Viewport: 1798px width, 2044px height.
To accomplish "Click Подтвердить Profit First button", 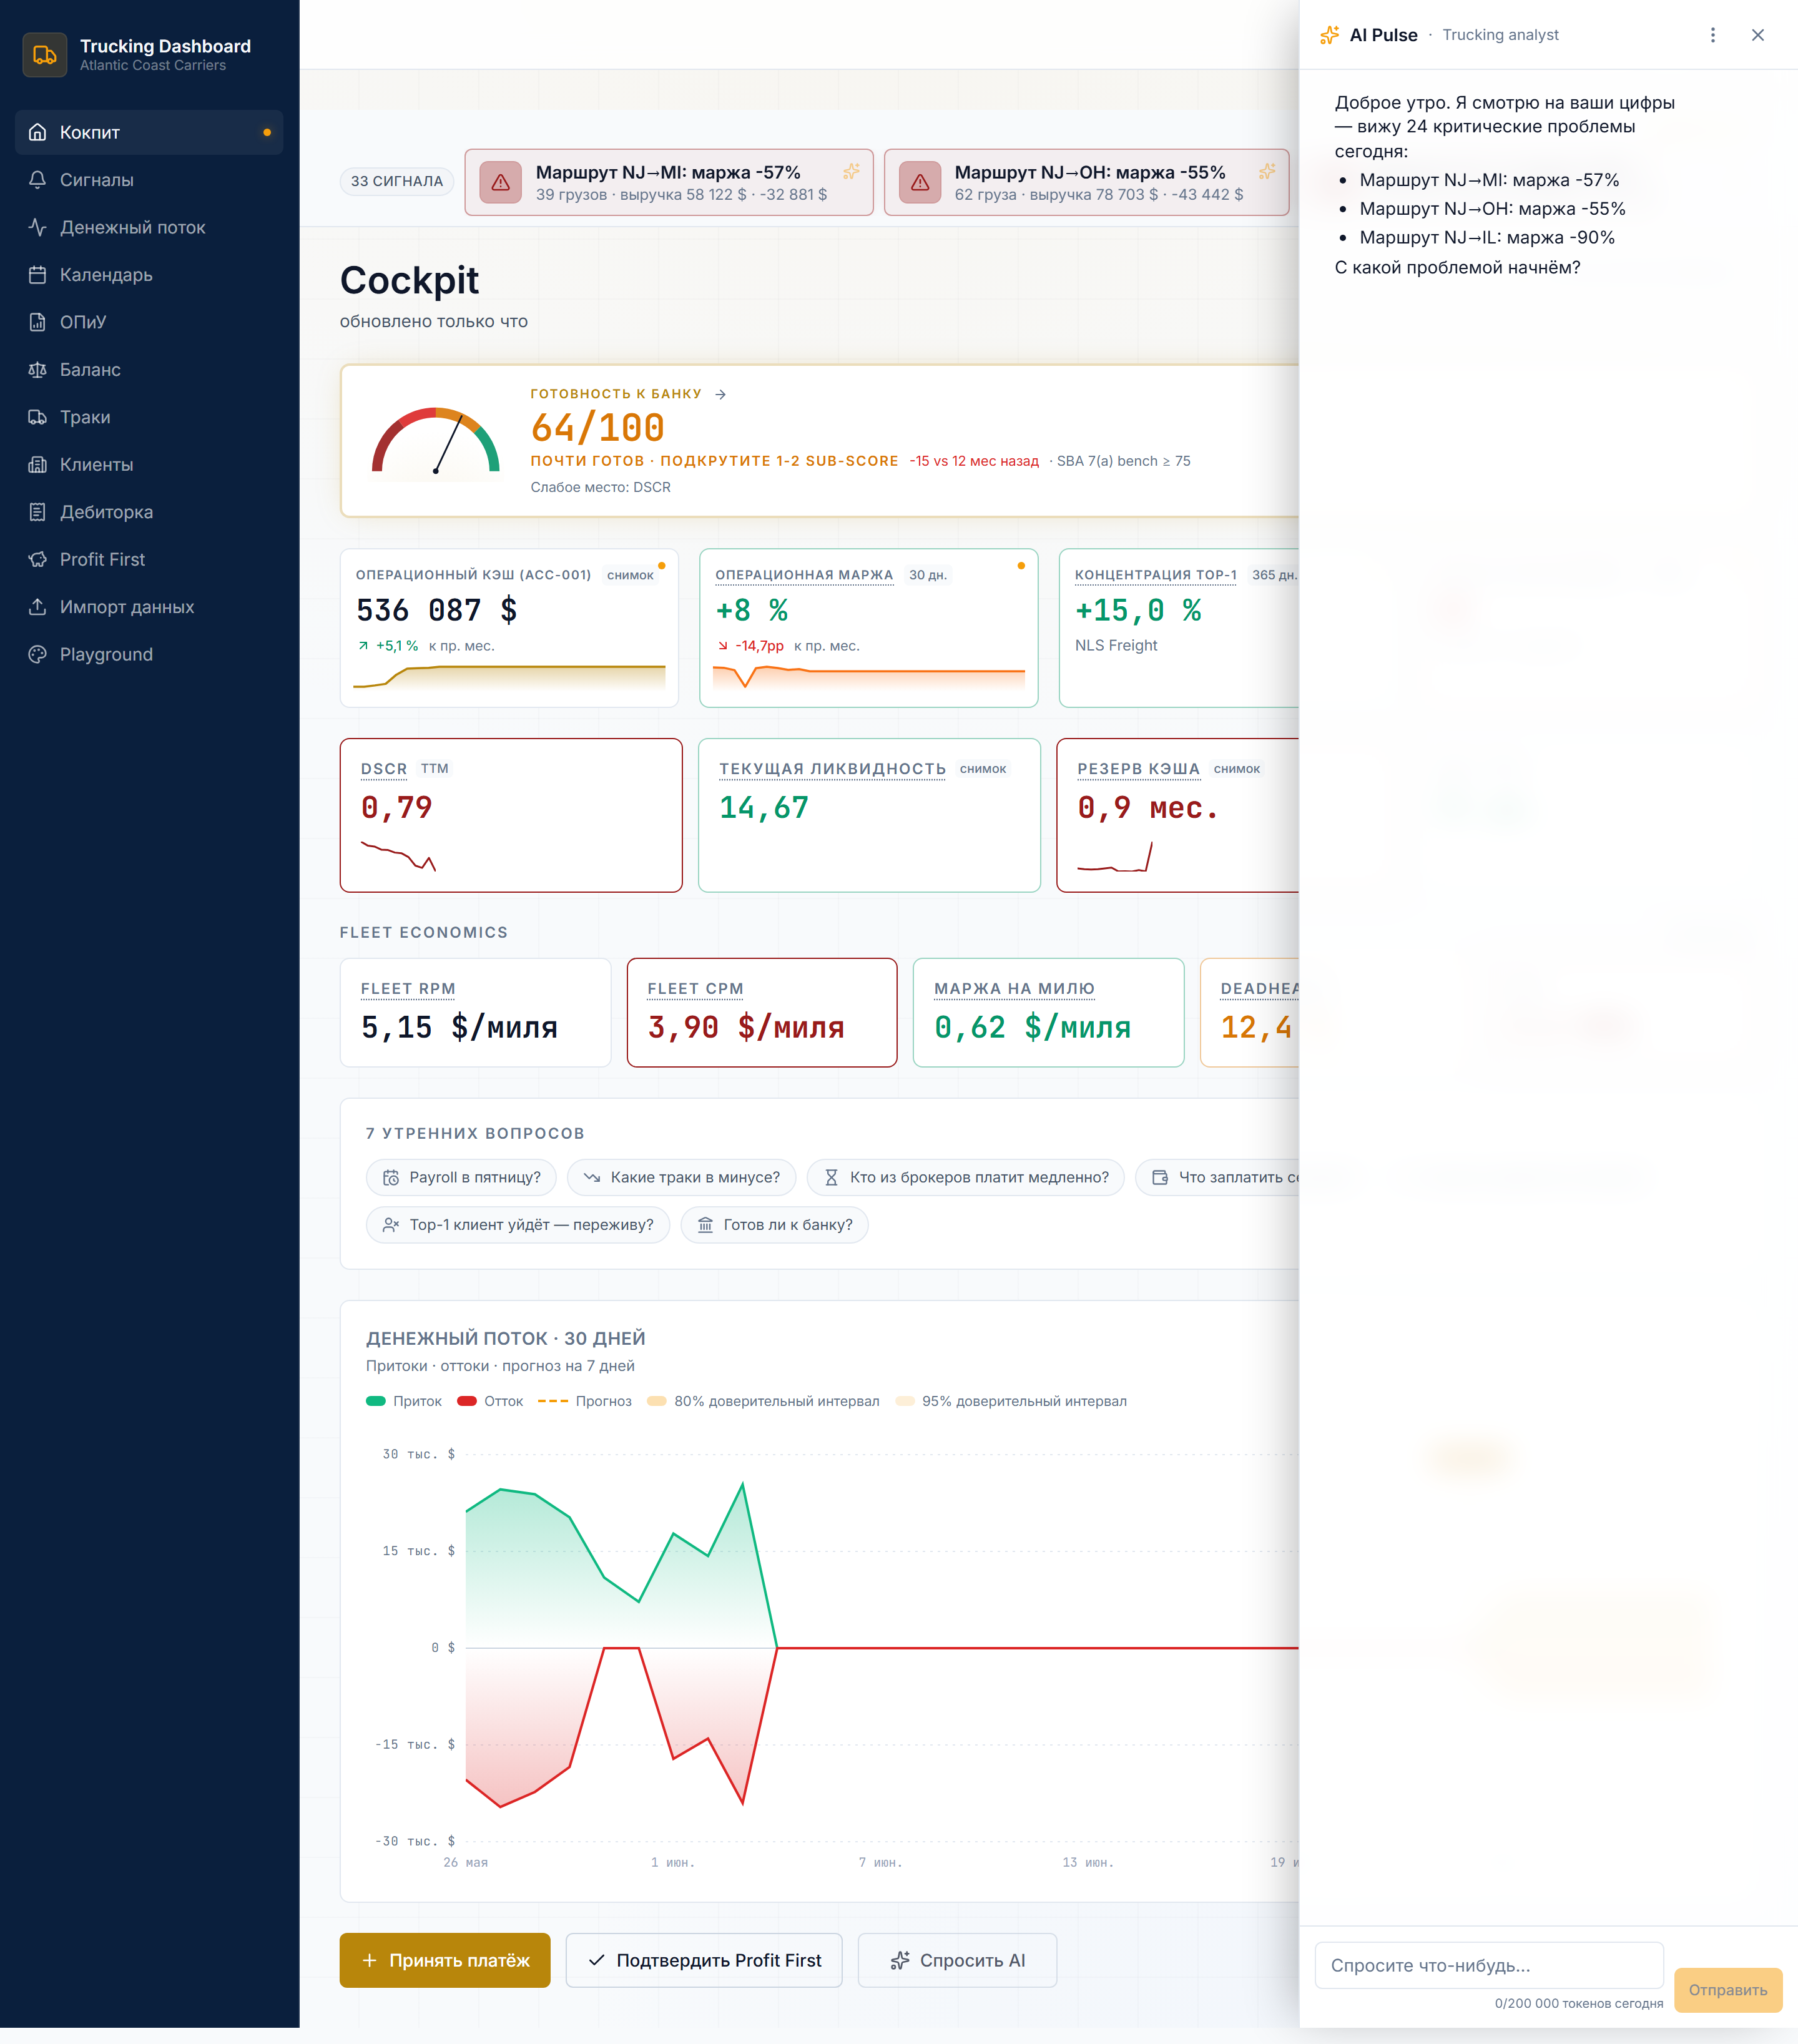I will [x=704, y=1960].
